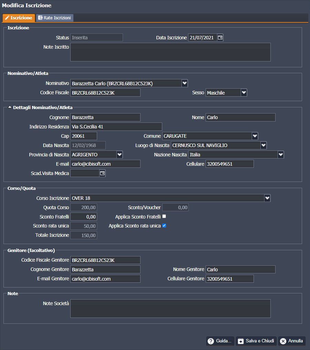The width and height of the screenshot is (310, 350).
Task: Open the Comune dropdown arrow
Action: 255,136
